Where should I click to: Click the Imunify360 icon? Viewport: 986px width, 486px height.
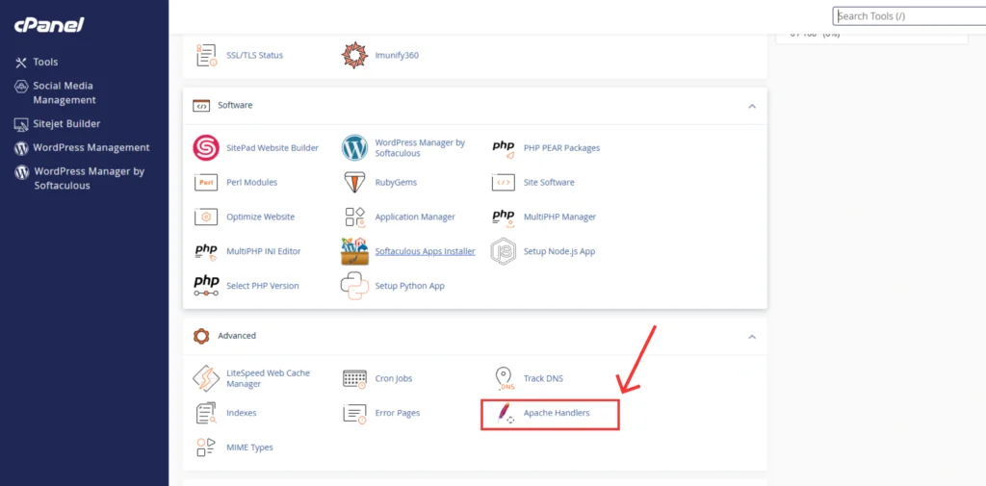(354, 55)
